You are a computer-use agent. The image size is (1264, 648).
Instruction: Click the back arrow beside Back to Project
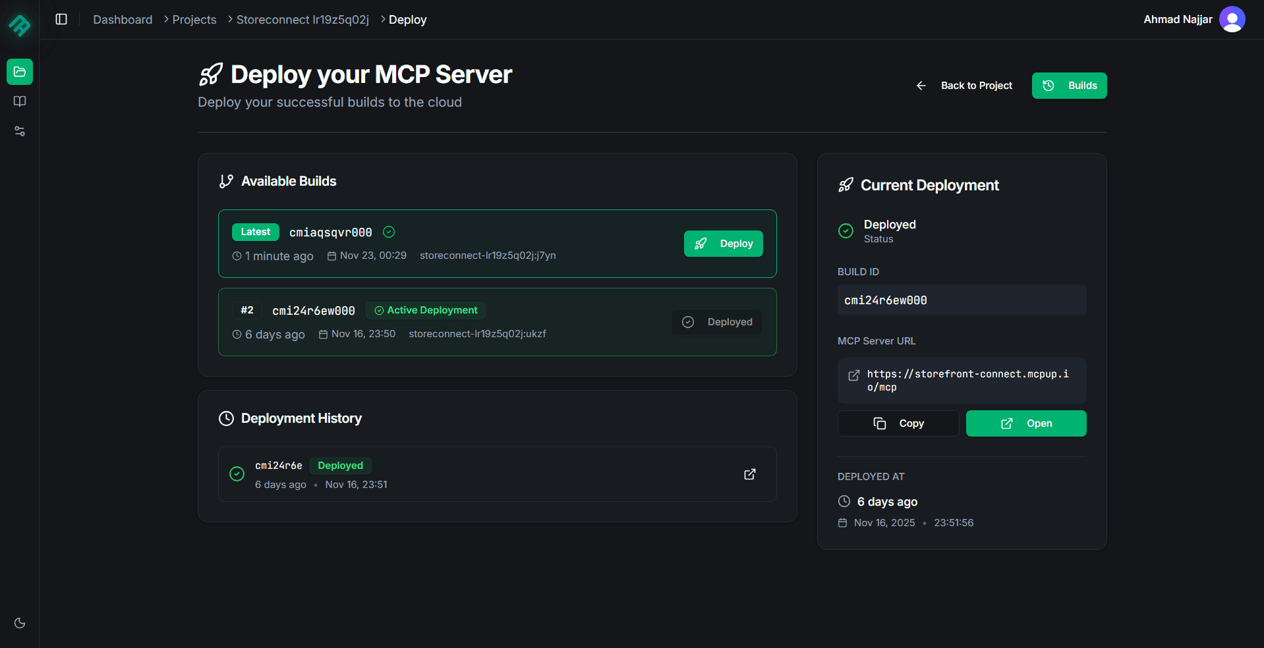pyautogui.click(x=921, y=86)
